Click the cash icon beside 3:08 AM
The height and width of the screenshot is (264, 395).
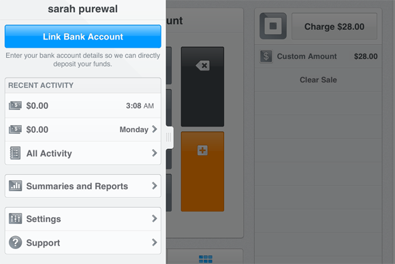pos(15,105)
